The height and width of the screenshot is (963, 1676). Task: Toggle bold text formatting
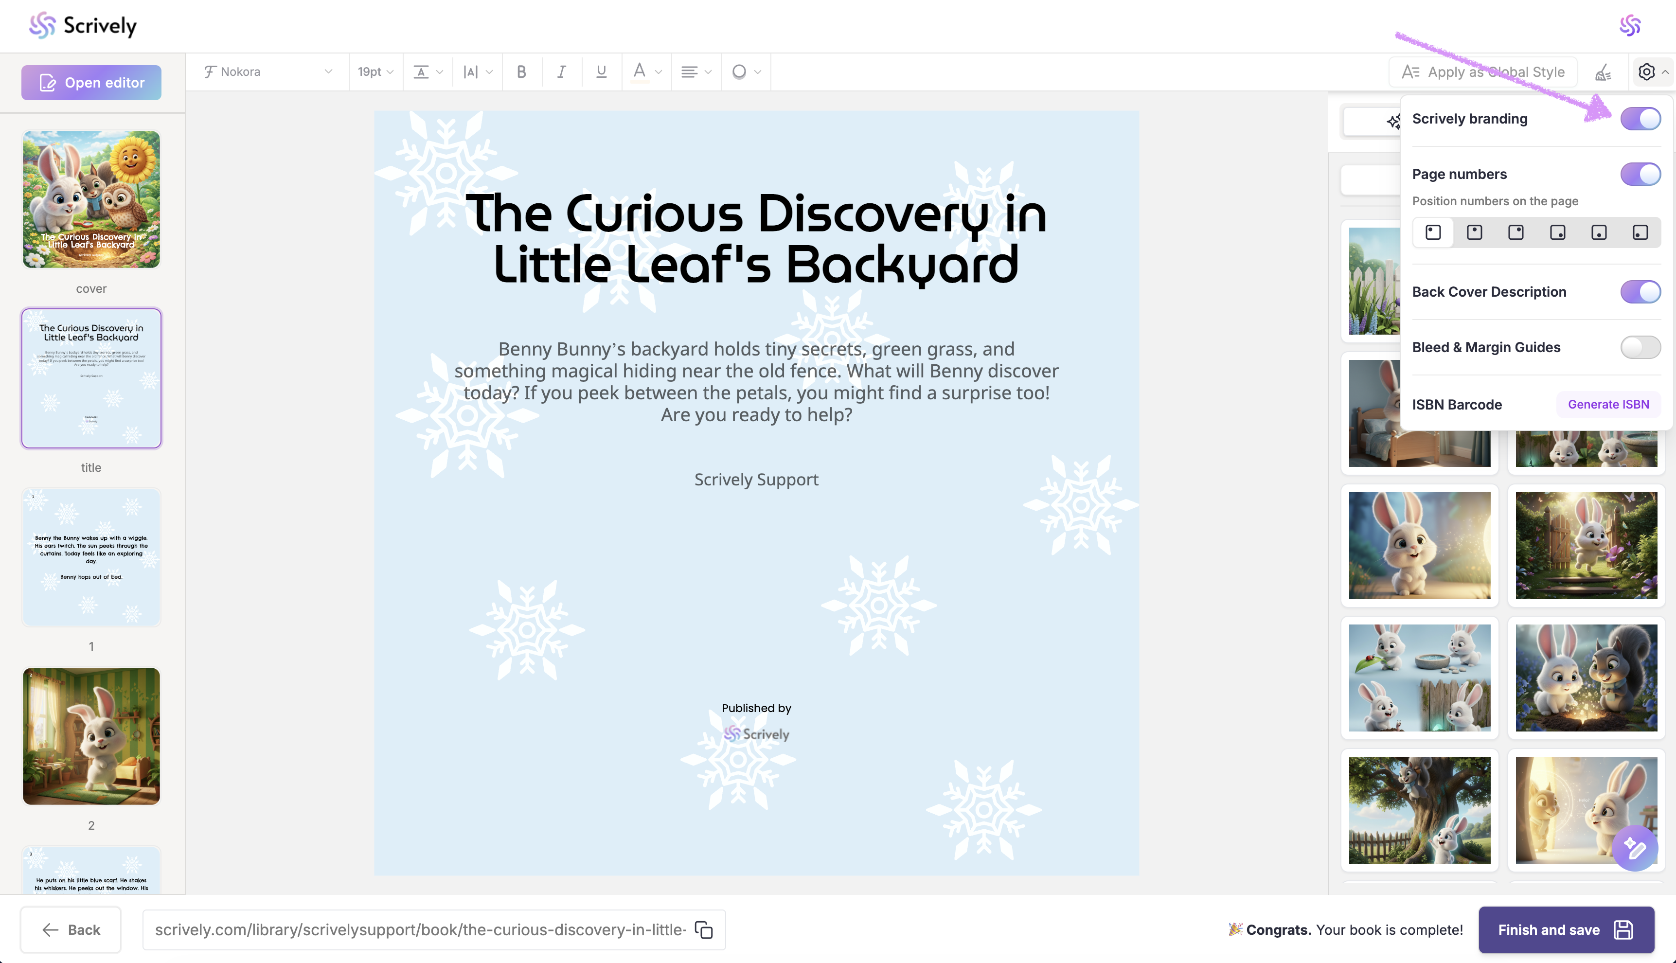point(521,71)
